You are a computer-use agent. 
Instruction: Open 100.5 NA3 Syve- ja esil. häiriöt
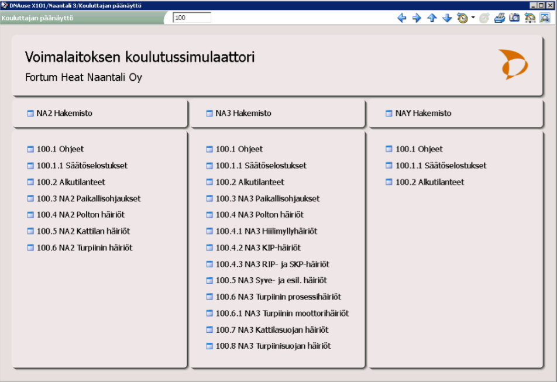267,280
